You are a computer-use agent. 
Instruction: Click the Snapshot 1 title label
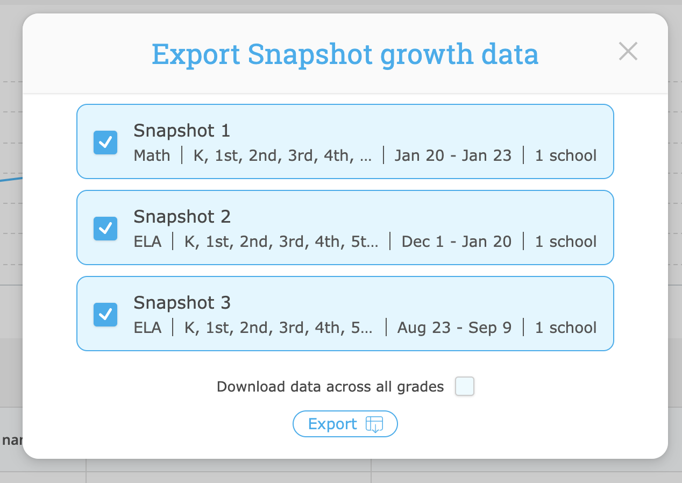tap(182, 130)
